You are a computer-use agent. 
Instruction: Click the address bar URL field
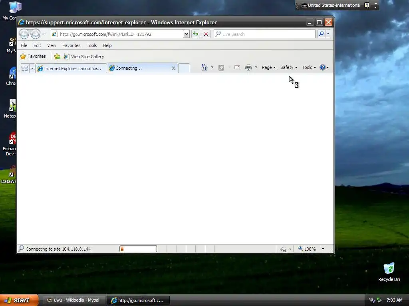click(117, 34)
